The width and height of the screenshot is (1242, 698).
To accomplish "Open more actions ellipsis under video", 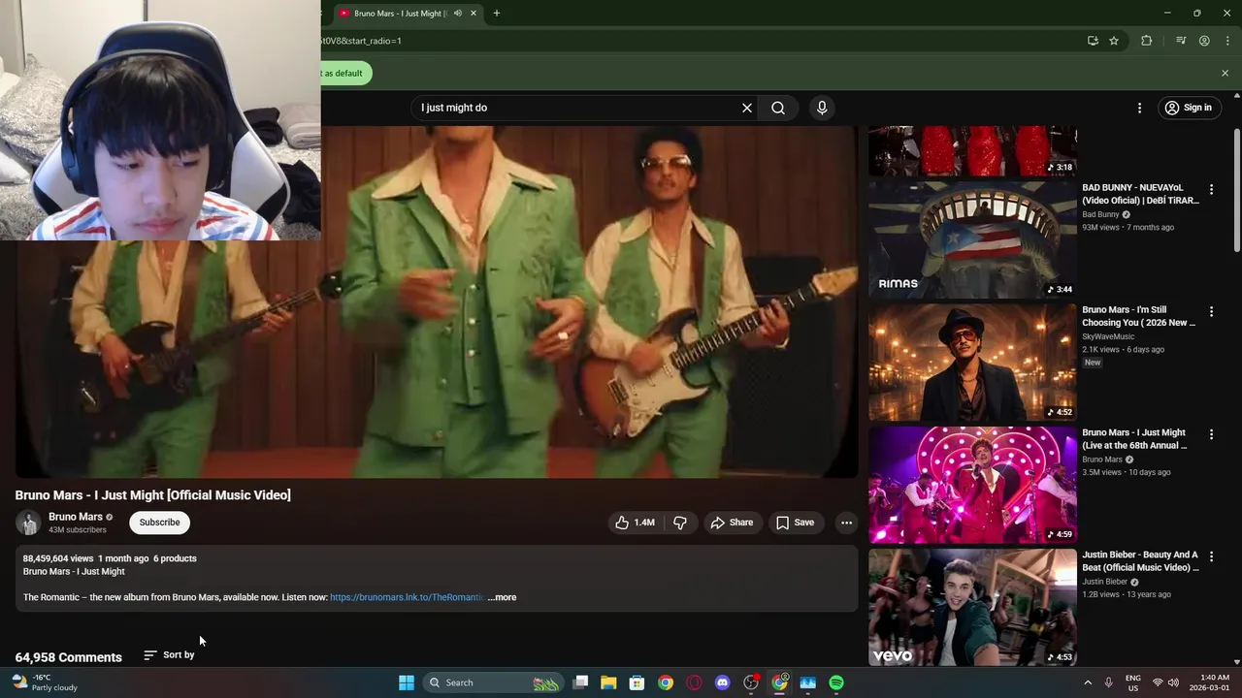I will point(846,523).
